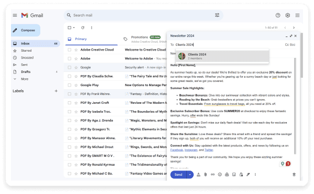
Task: Open formatting options in compose toolbar
Action: coord(198,175)
